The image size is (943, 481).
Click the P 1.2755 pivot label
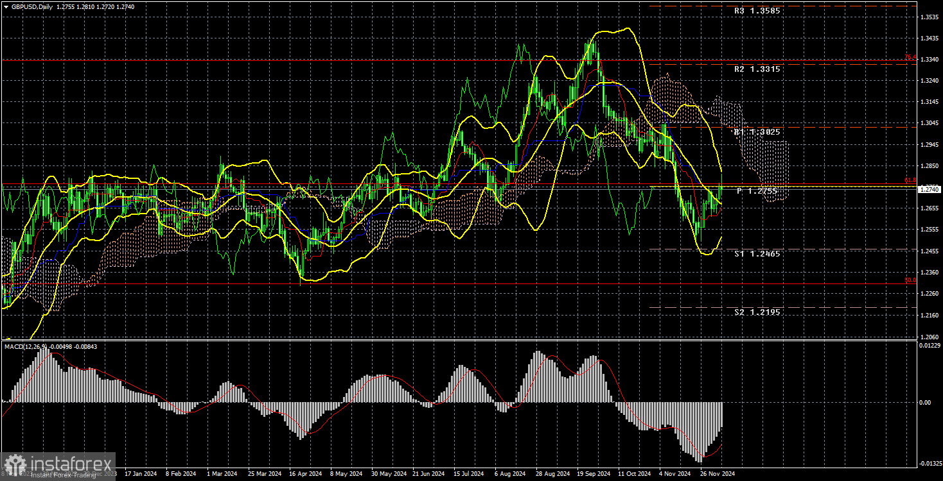pos(758,191)
